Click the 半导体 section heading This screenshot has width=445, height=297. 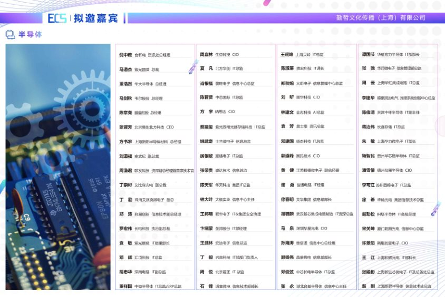coord(30,35)
